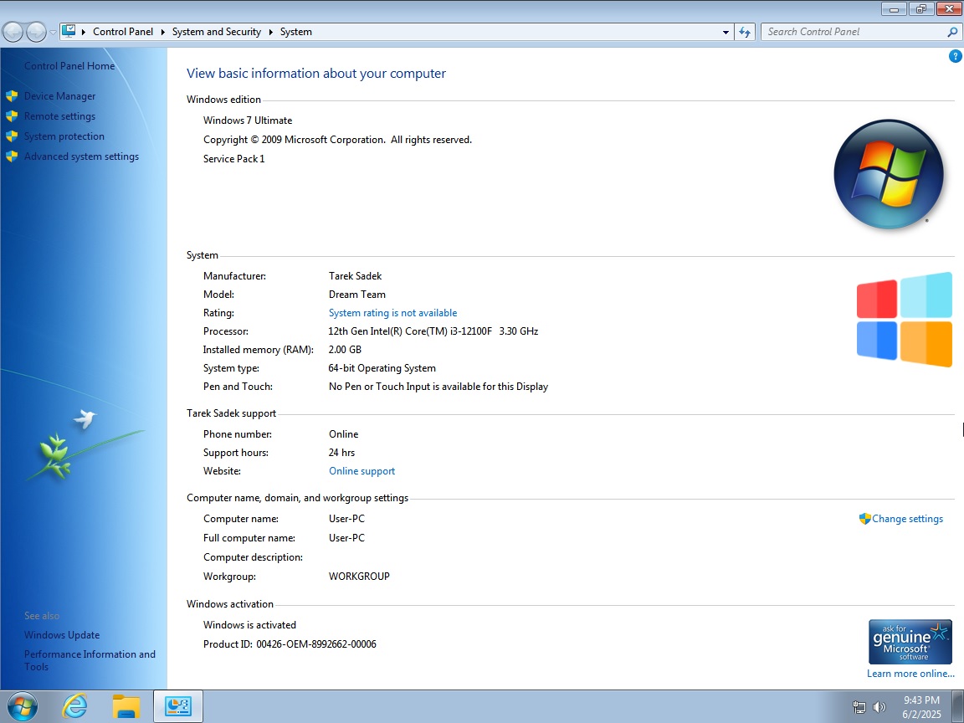This screenshot has width=964, height=723.
Task: Restore down the System window
Action: [x=920, y=8]
